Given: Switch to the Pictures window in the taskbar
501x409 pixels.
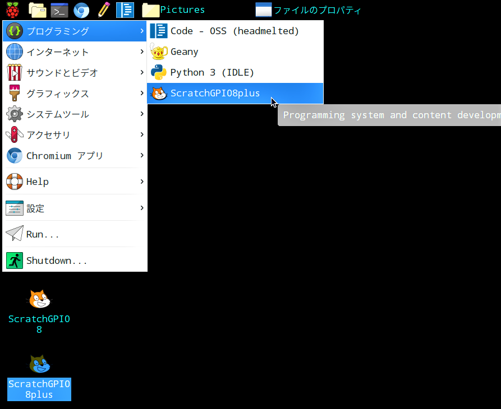Looking at the screenshot, I should pos(174,10).
